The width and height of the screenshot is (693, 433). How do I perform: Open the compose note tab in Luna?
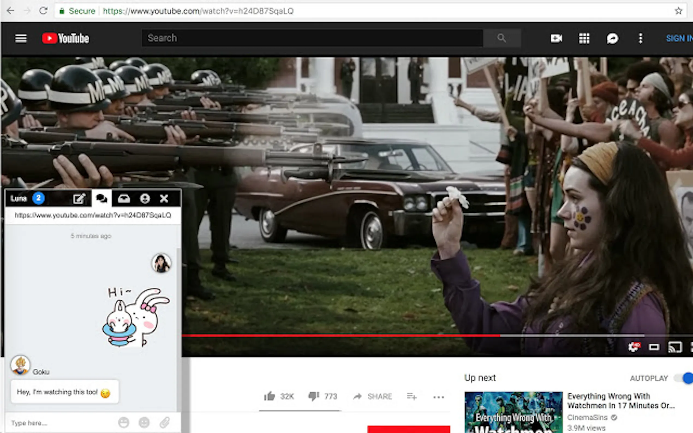pyautogui.click(x=79, y=199)
